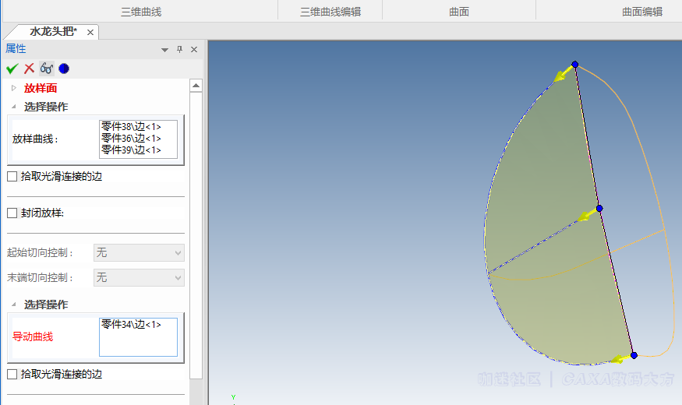Click the blue circle icon in properties toolbar
The width and height of the screenshot is (682, 405).
[64, 69]
